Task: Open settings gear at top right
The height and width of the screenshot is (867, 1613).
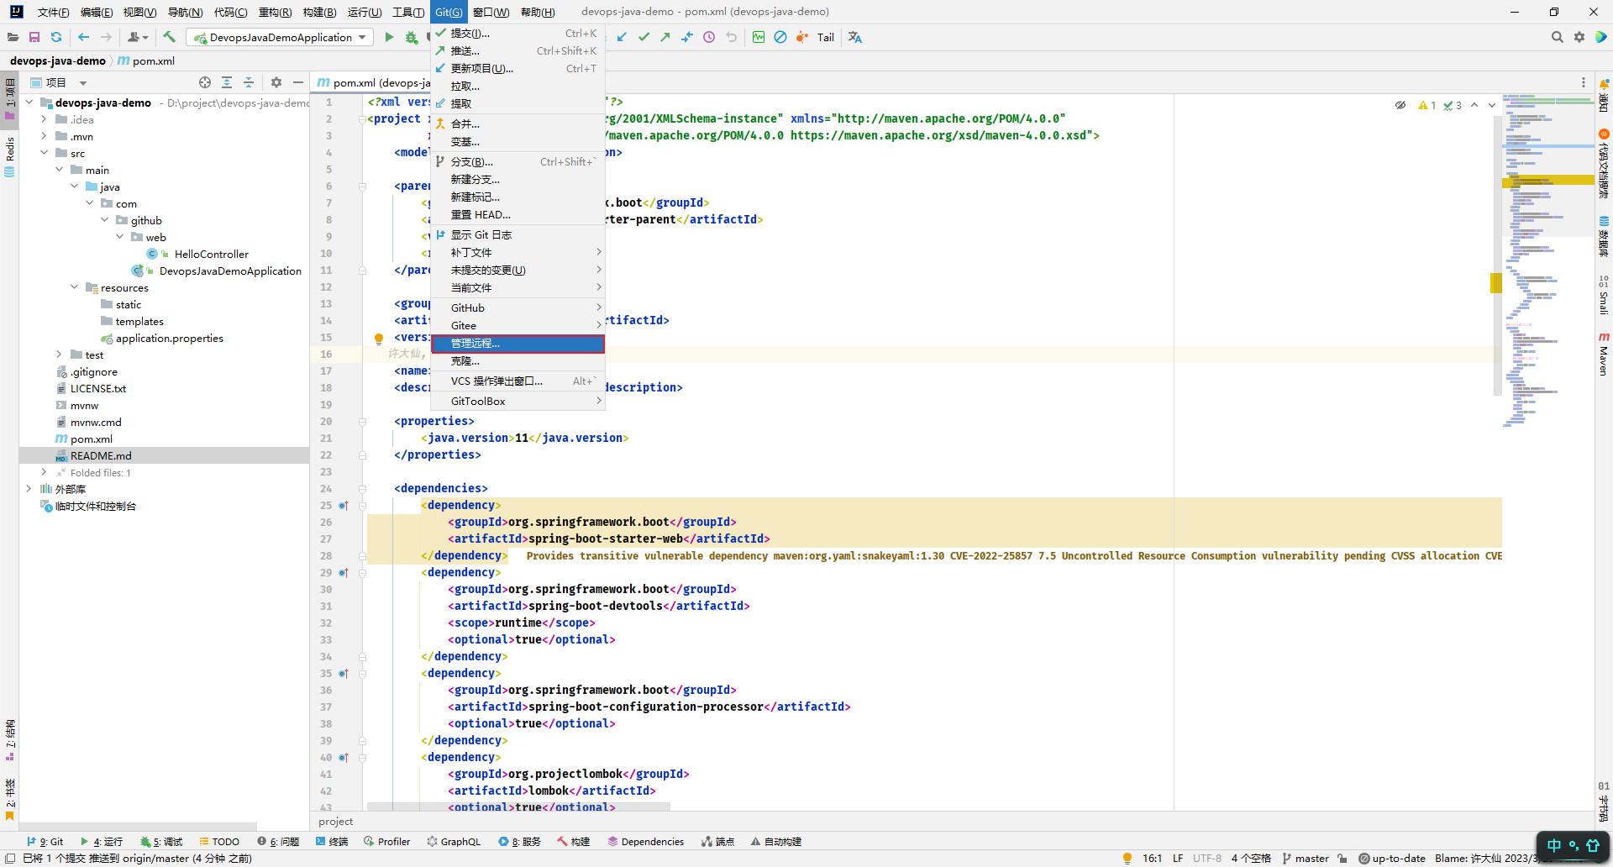Action: pos(1579,37)
